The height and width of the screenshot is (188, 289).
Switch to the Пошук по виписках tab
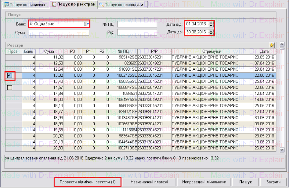[24, 5]
